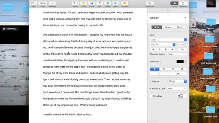Open the Document sidebar button

click(x=183, y=3)
